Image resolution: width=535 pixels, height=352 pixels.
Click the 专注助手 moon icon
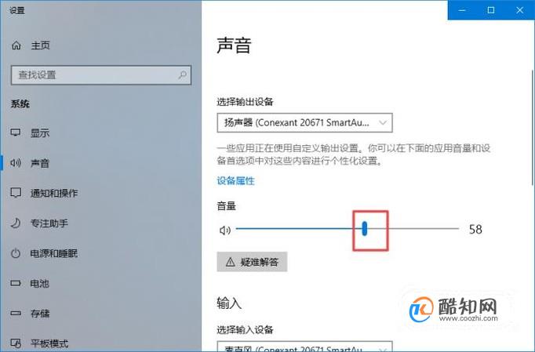(16, 223)
